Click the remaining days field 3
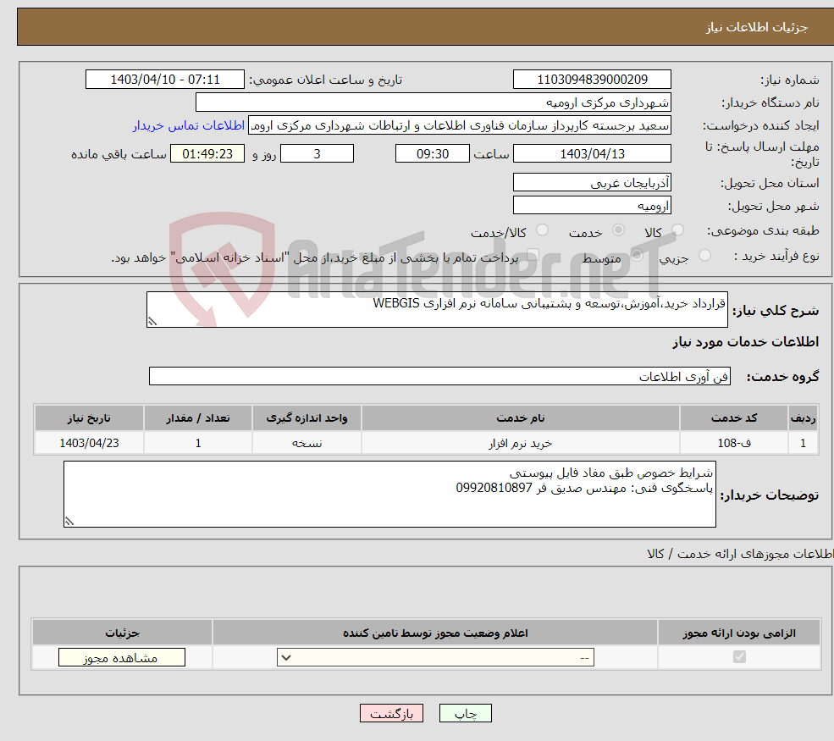Viewport: 834px width, 741px height. point(317,154)
